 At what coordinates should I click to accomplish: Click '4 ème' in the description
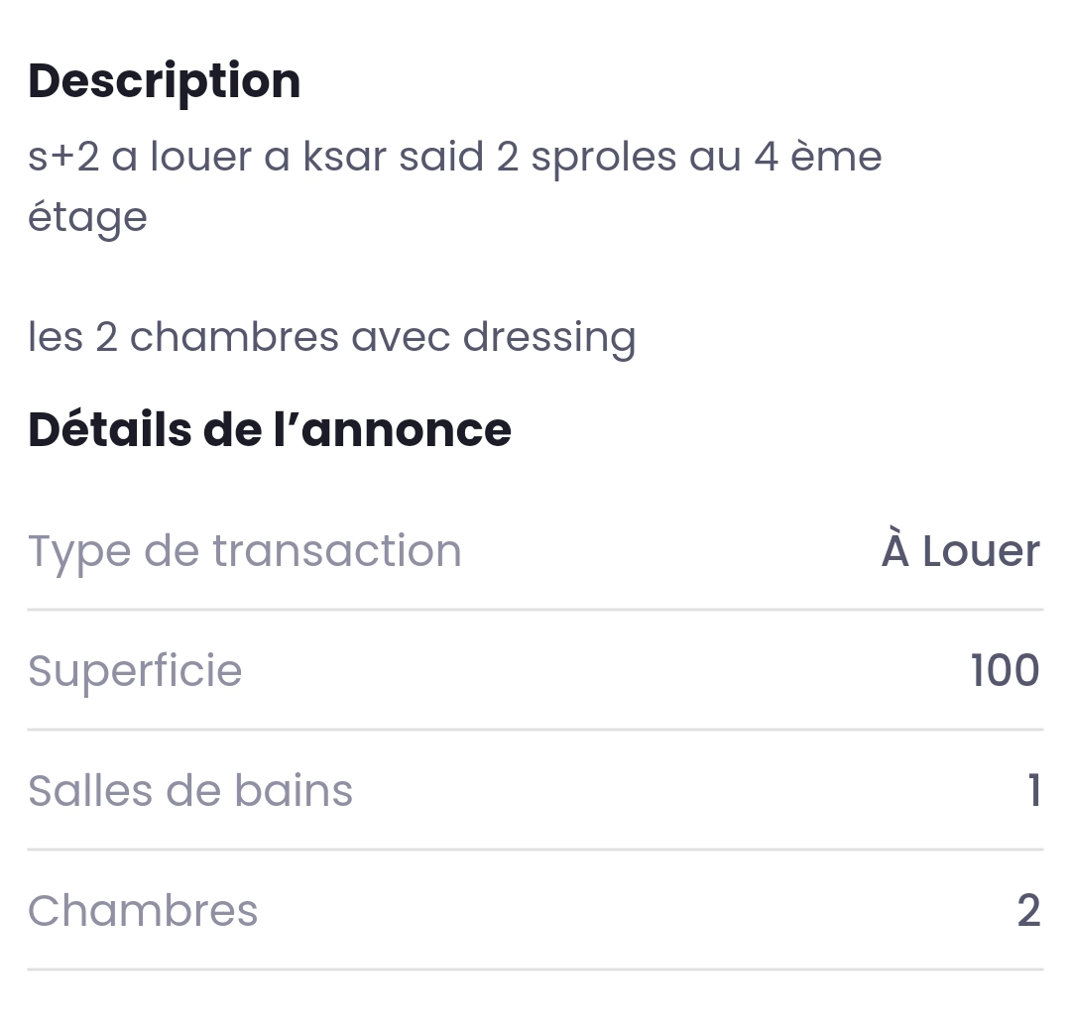817,157
